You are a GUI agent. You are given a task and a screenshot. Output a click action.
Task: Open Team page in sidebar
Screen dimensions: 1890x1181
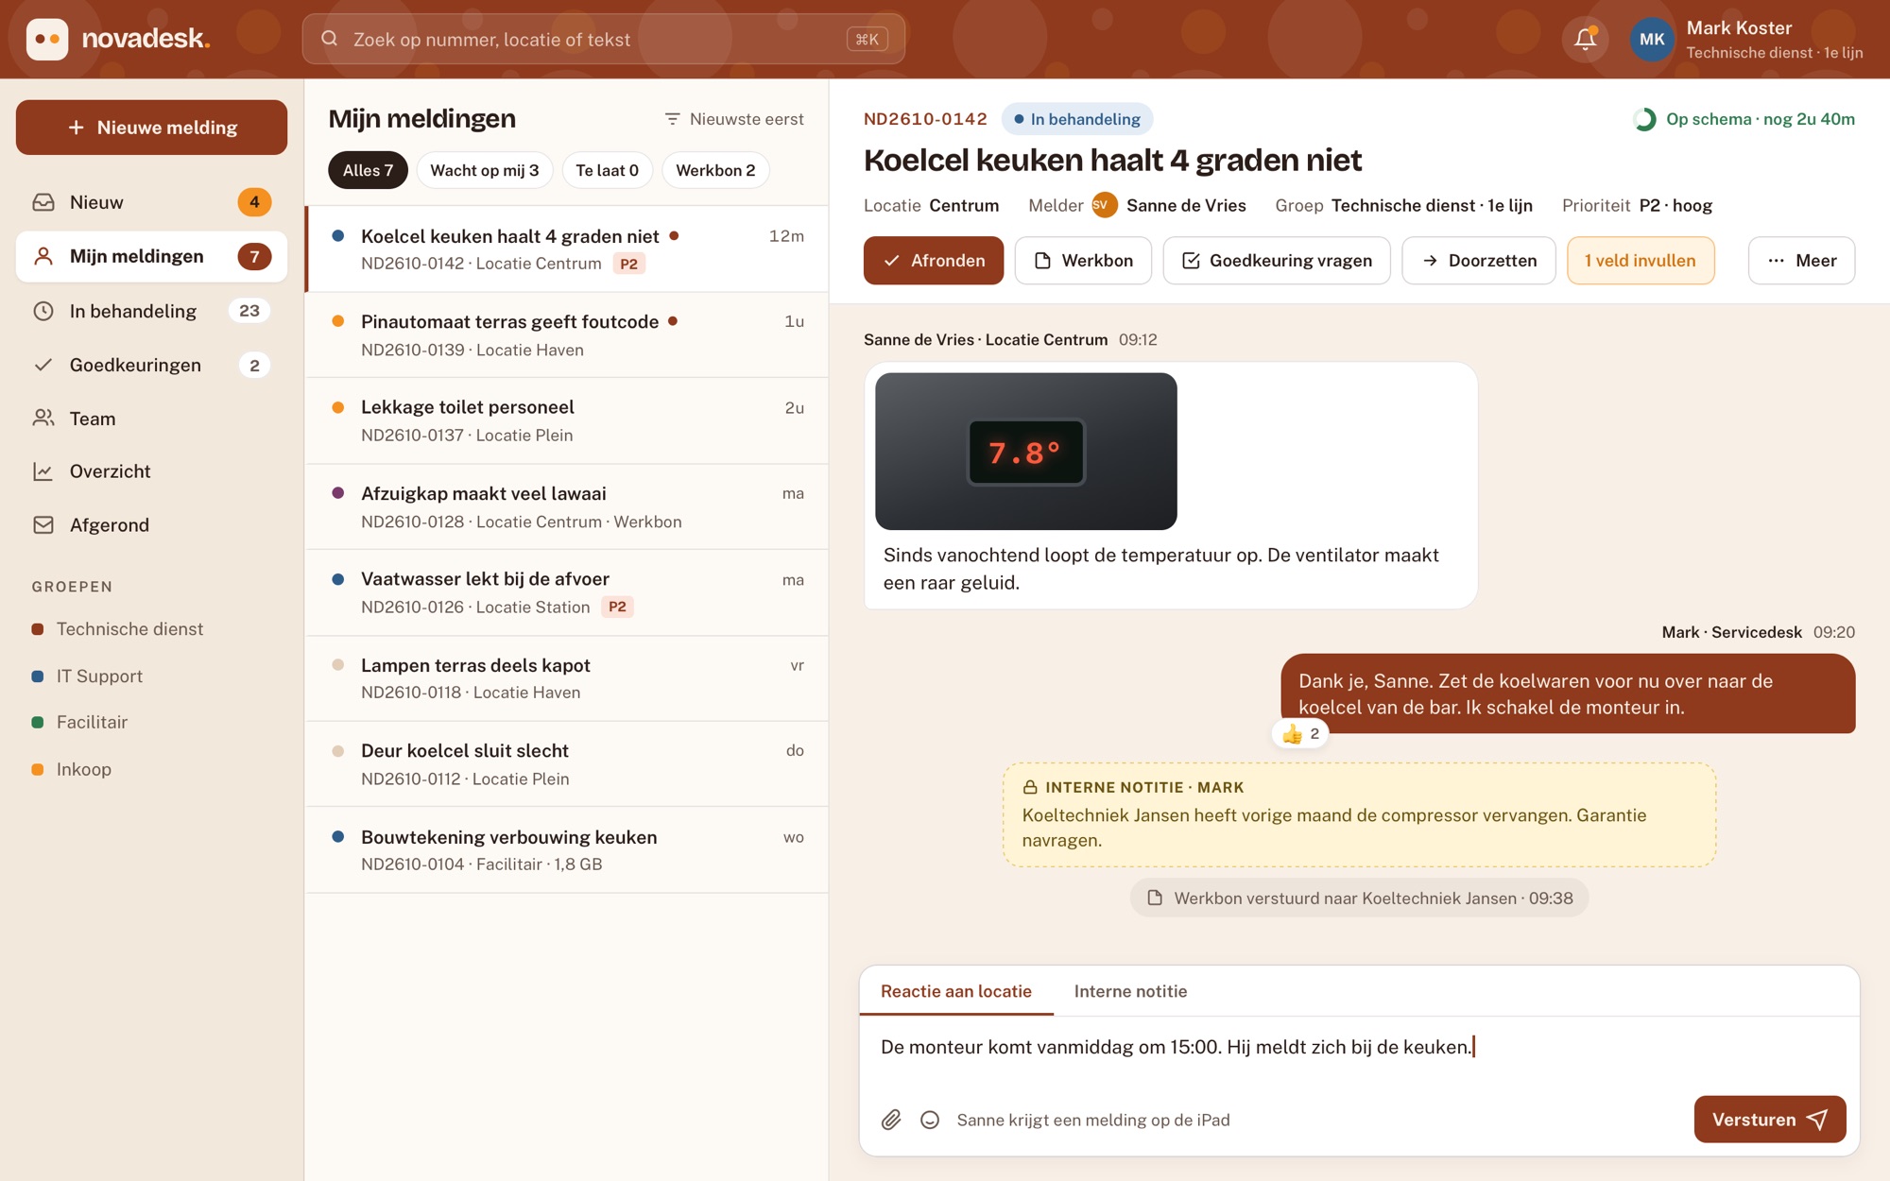(x=151, y=419)
